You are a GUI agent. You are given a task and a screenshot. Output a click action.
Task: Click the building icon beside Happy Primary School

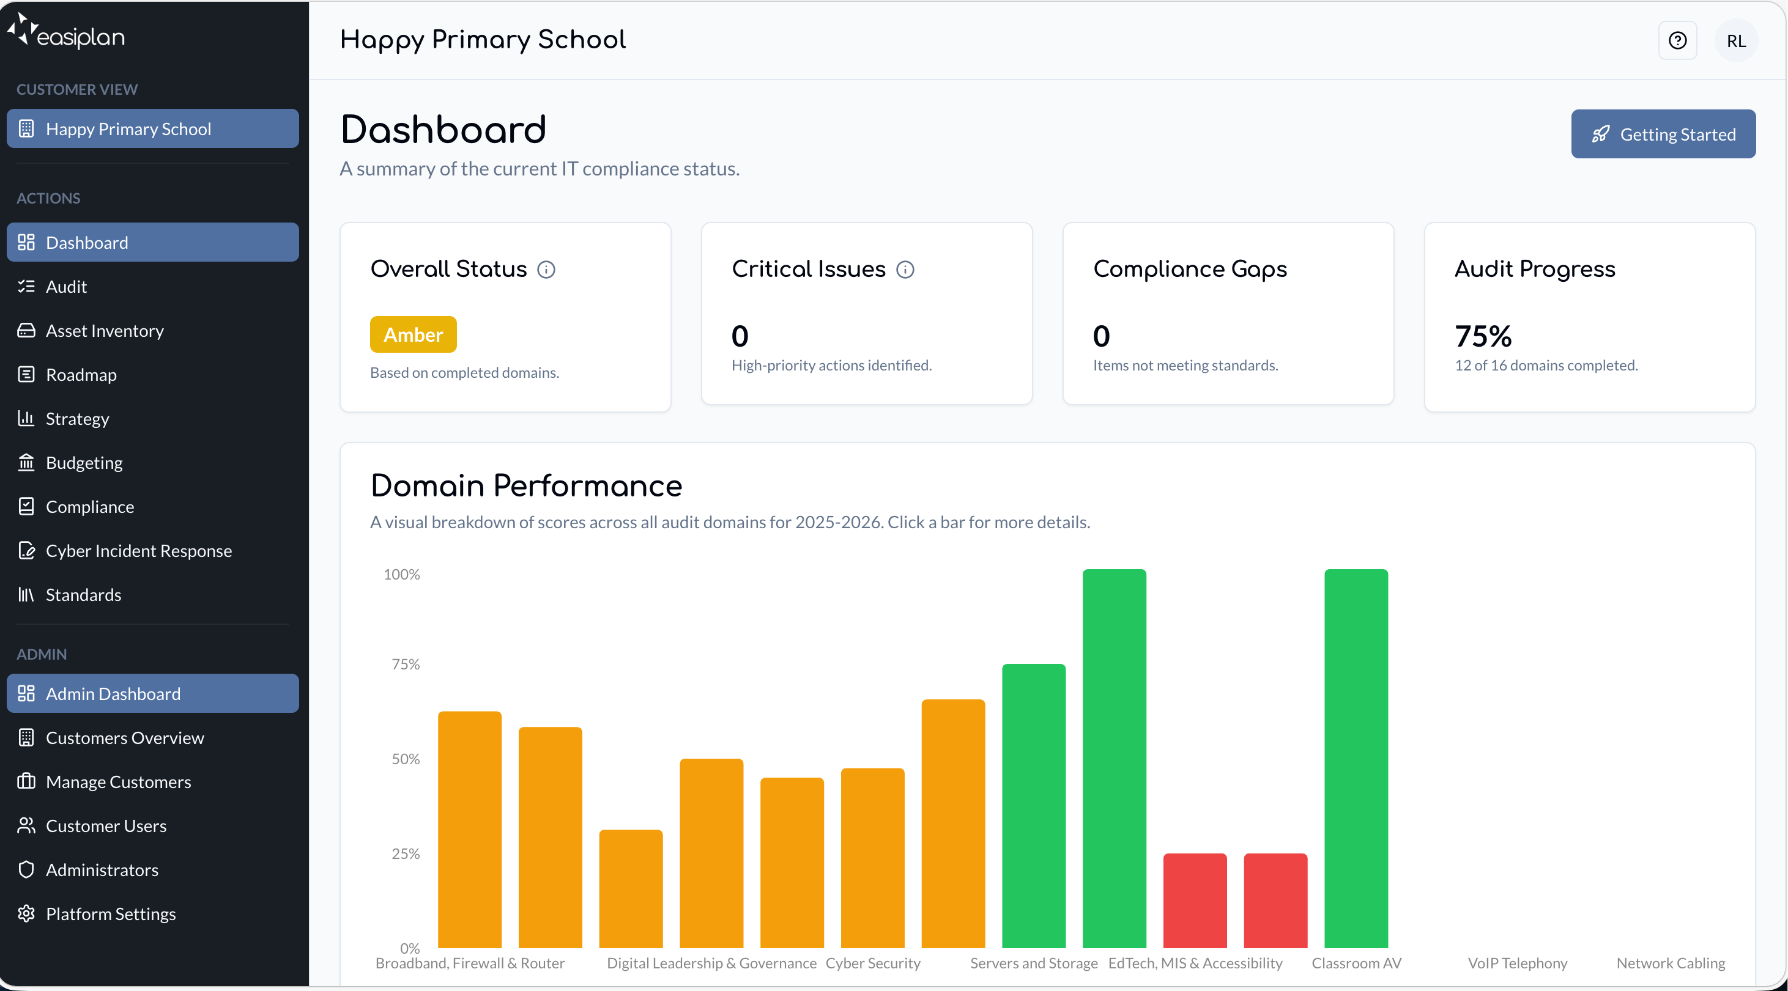click(26, 128)
